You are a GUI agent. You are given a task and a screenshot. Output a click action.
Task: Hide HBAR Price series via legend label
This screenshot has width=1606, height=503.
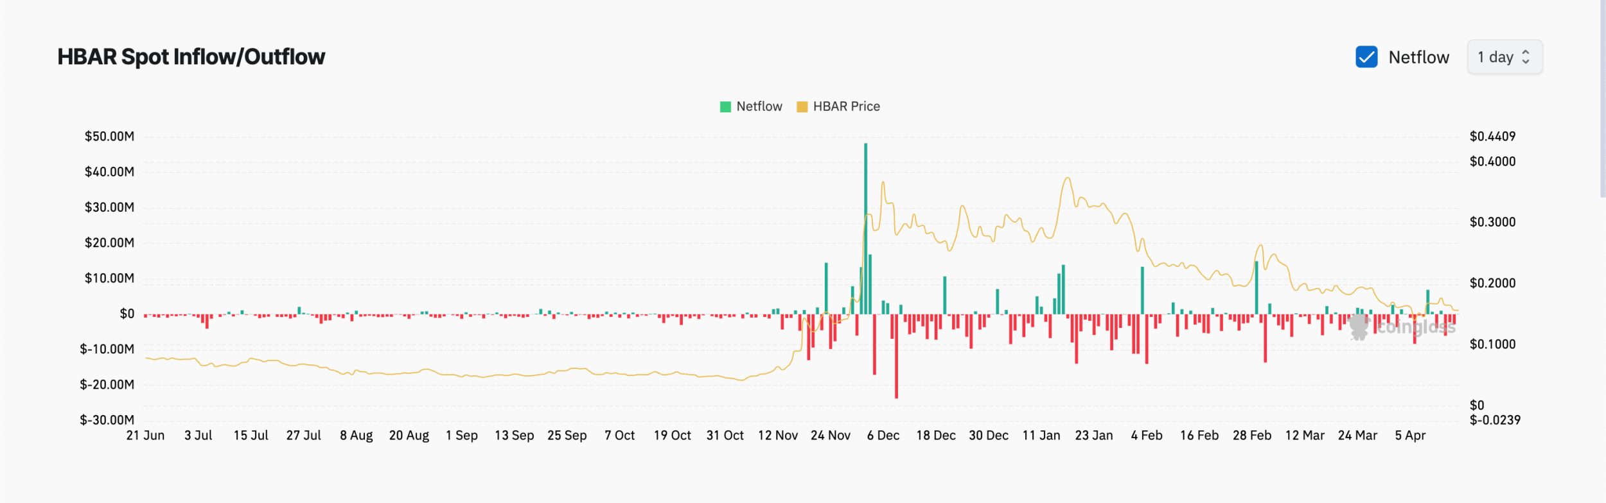pyautogui.click(x=846, y=107)
